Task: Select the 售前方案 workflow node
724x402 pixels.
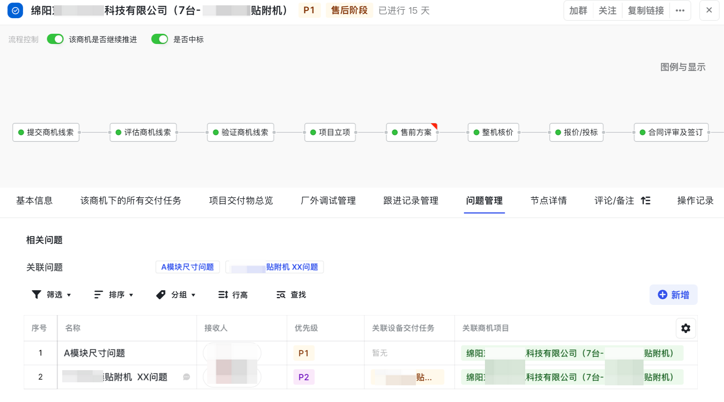Action: pyautogui.click(x=412, y=132)
